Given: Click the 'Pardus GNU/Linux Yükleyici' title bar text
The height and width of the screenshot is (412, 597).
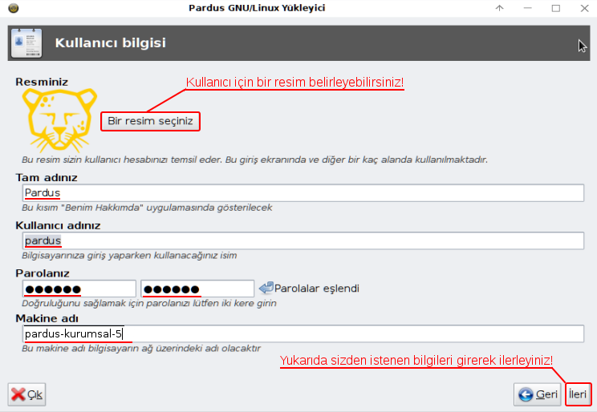Looking at the screenshot, I should (x=257, y=8).
